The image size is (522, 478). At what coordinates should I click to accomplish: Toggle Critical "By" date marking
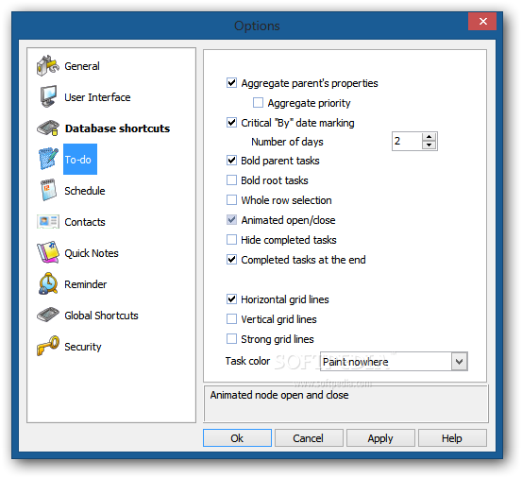231,122
